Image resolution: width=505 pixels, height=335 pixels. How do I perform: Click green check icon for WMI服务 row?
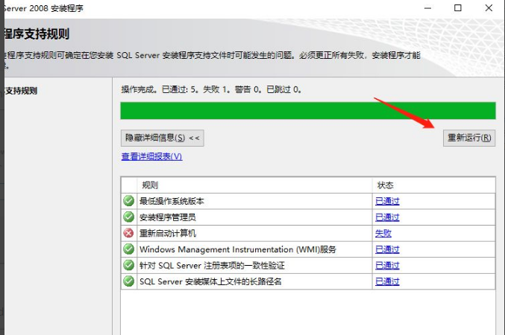click(x=128, y=249)
